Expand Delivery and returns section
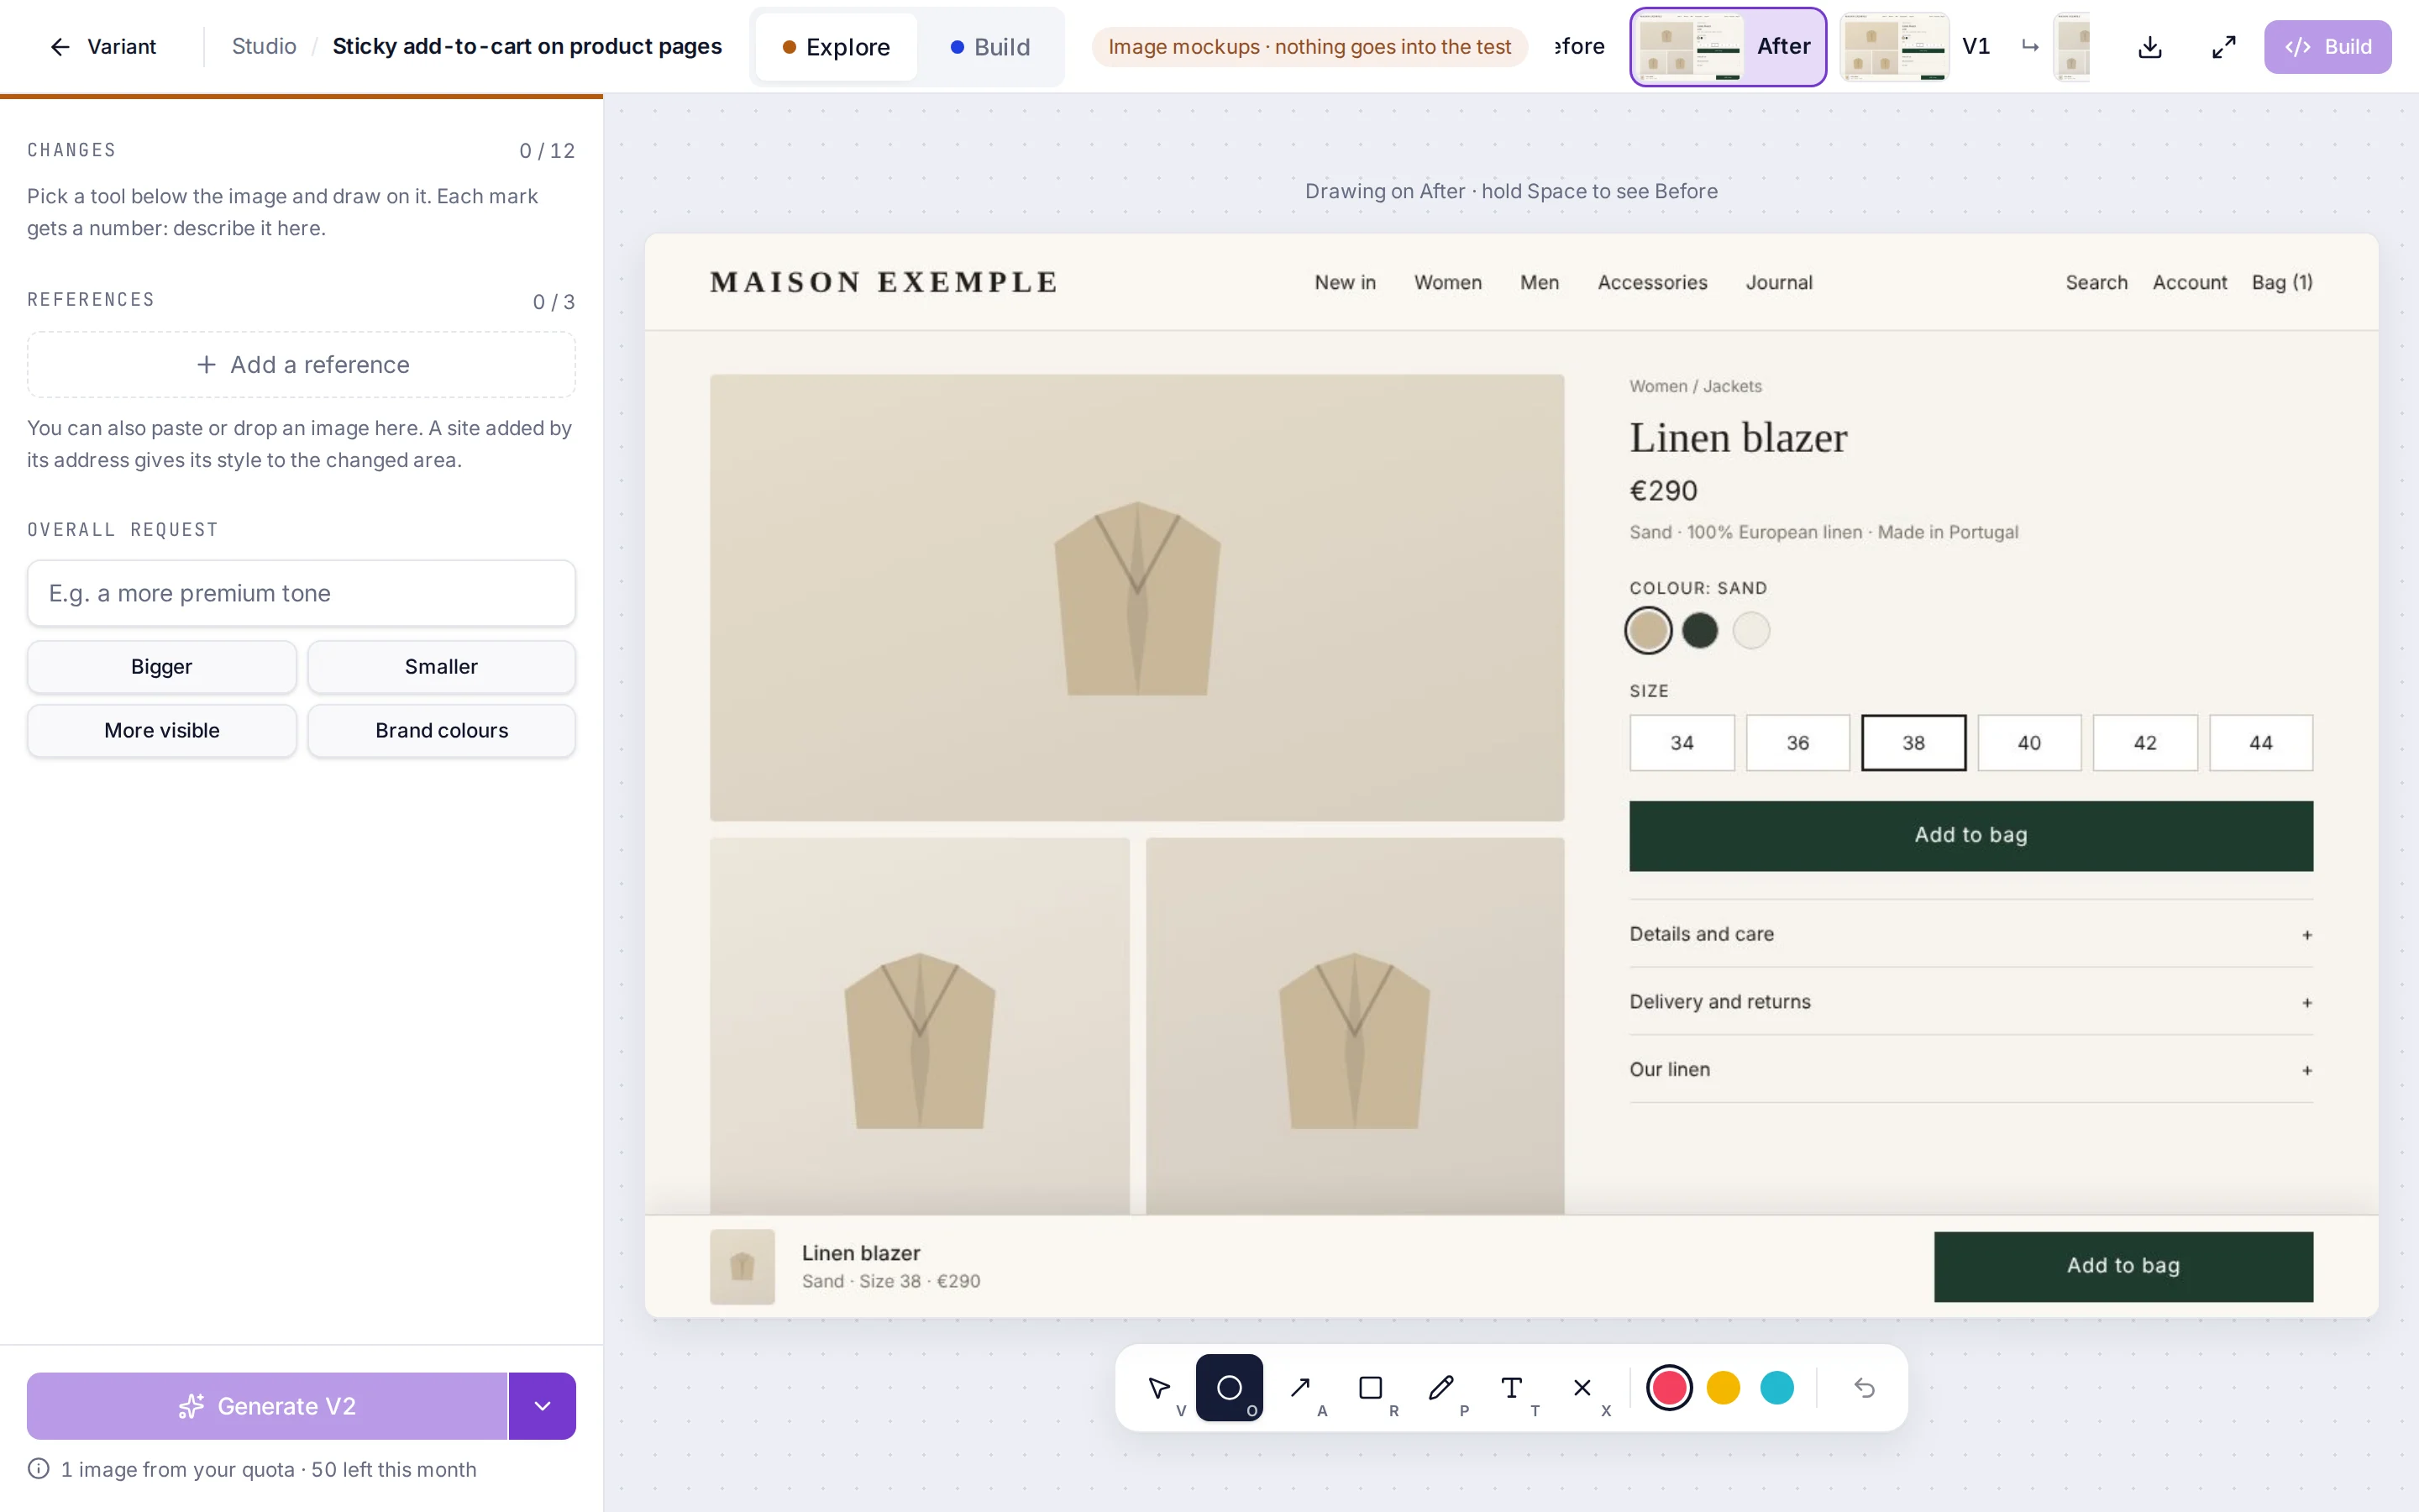Viewport: 2419px width, 1512px height. click(1970, 1002)
